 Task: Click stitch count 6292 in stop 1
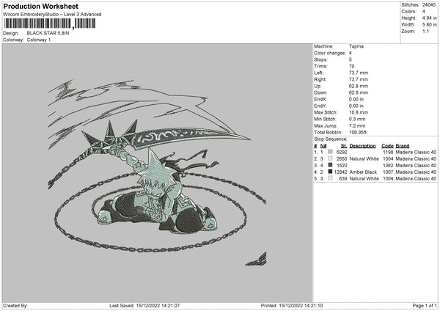point(342,152)
